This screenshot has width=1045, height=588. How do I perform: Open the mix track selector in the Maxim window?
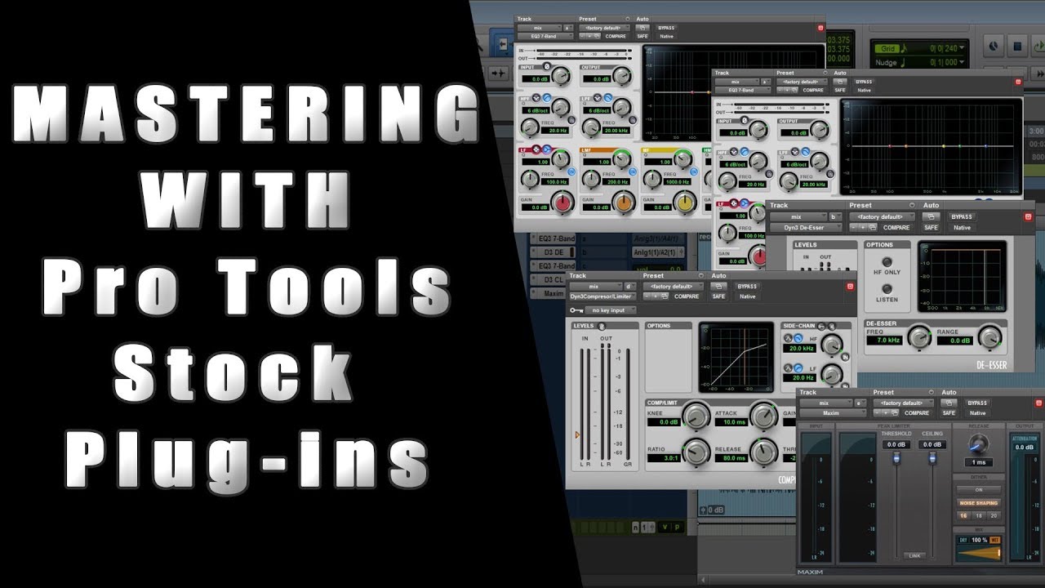[825, 403]
